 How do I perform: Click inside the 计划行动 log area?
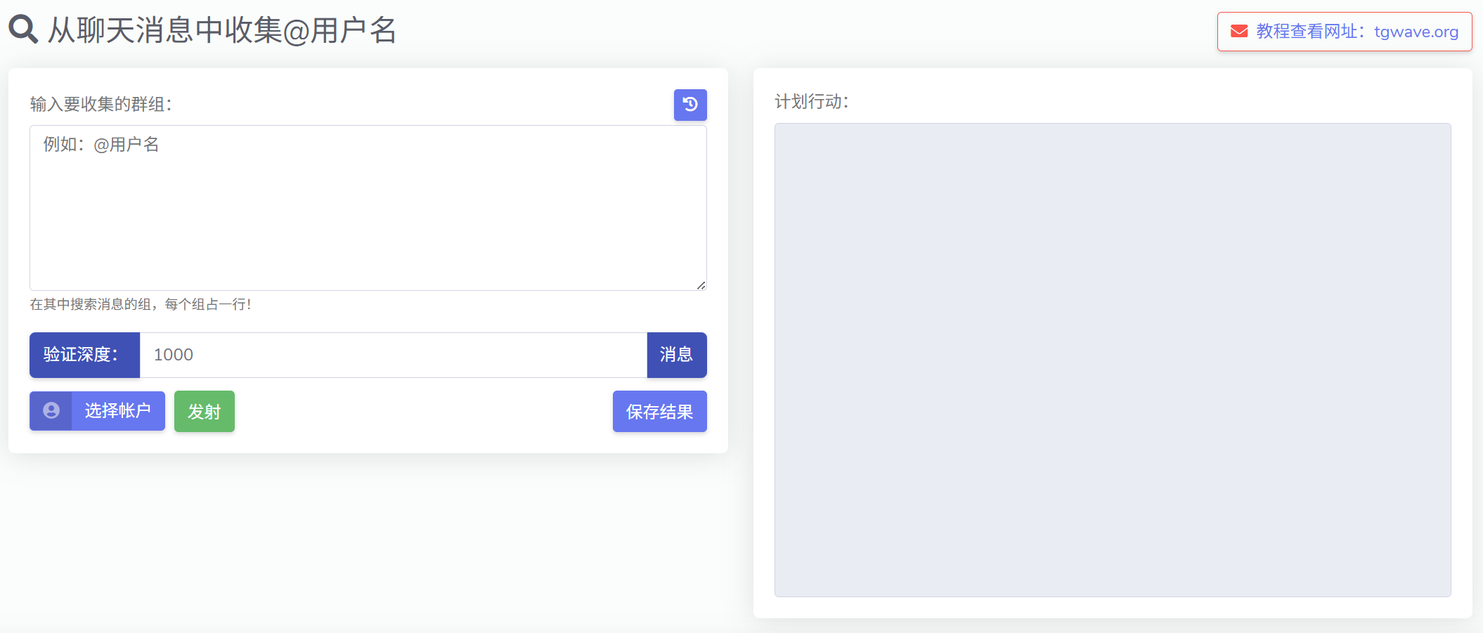(x=1112, y=360)
